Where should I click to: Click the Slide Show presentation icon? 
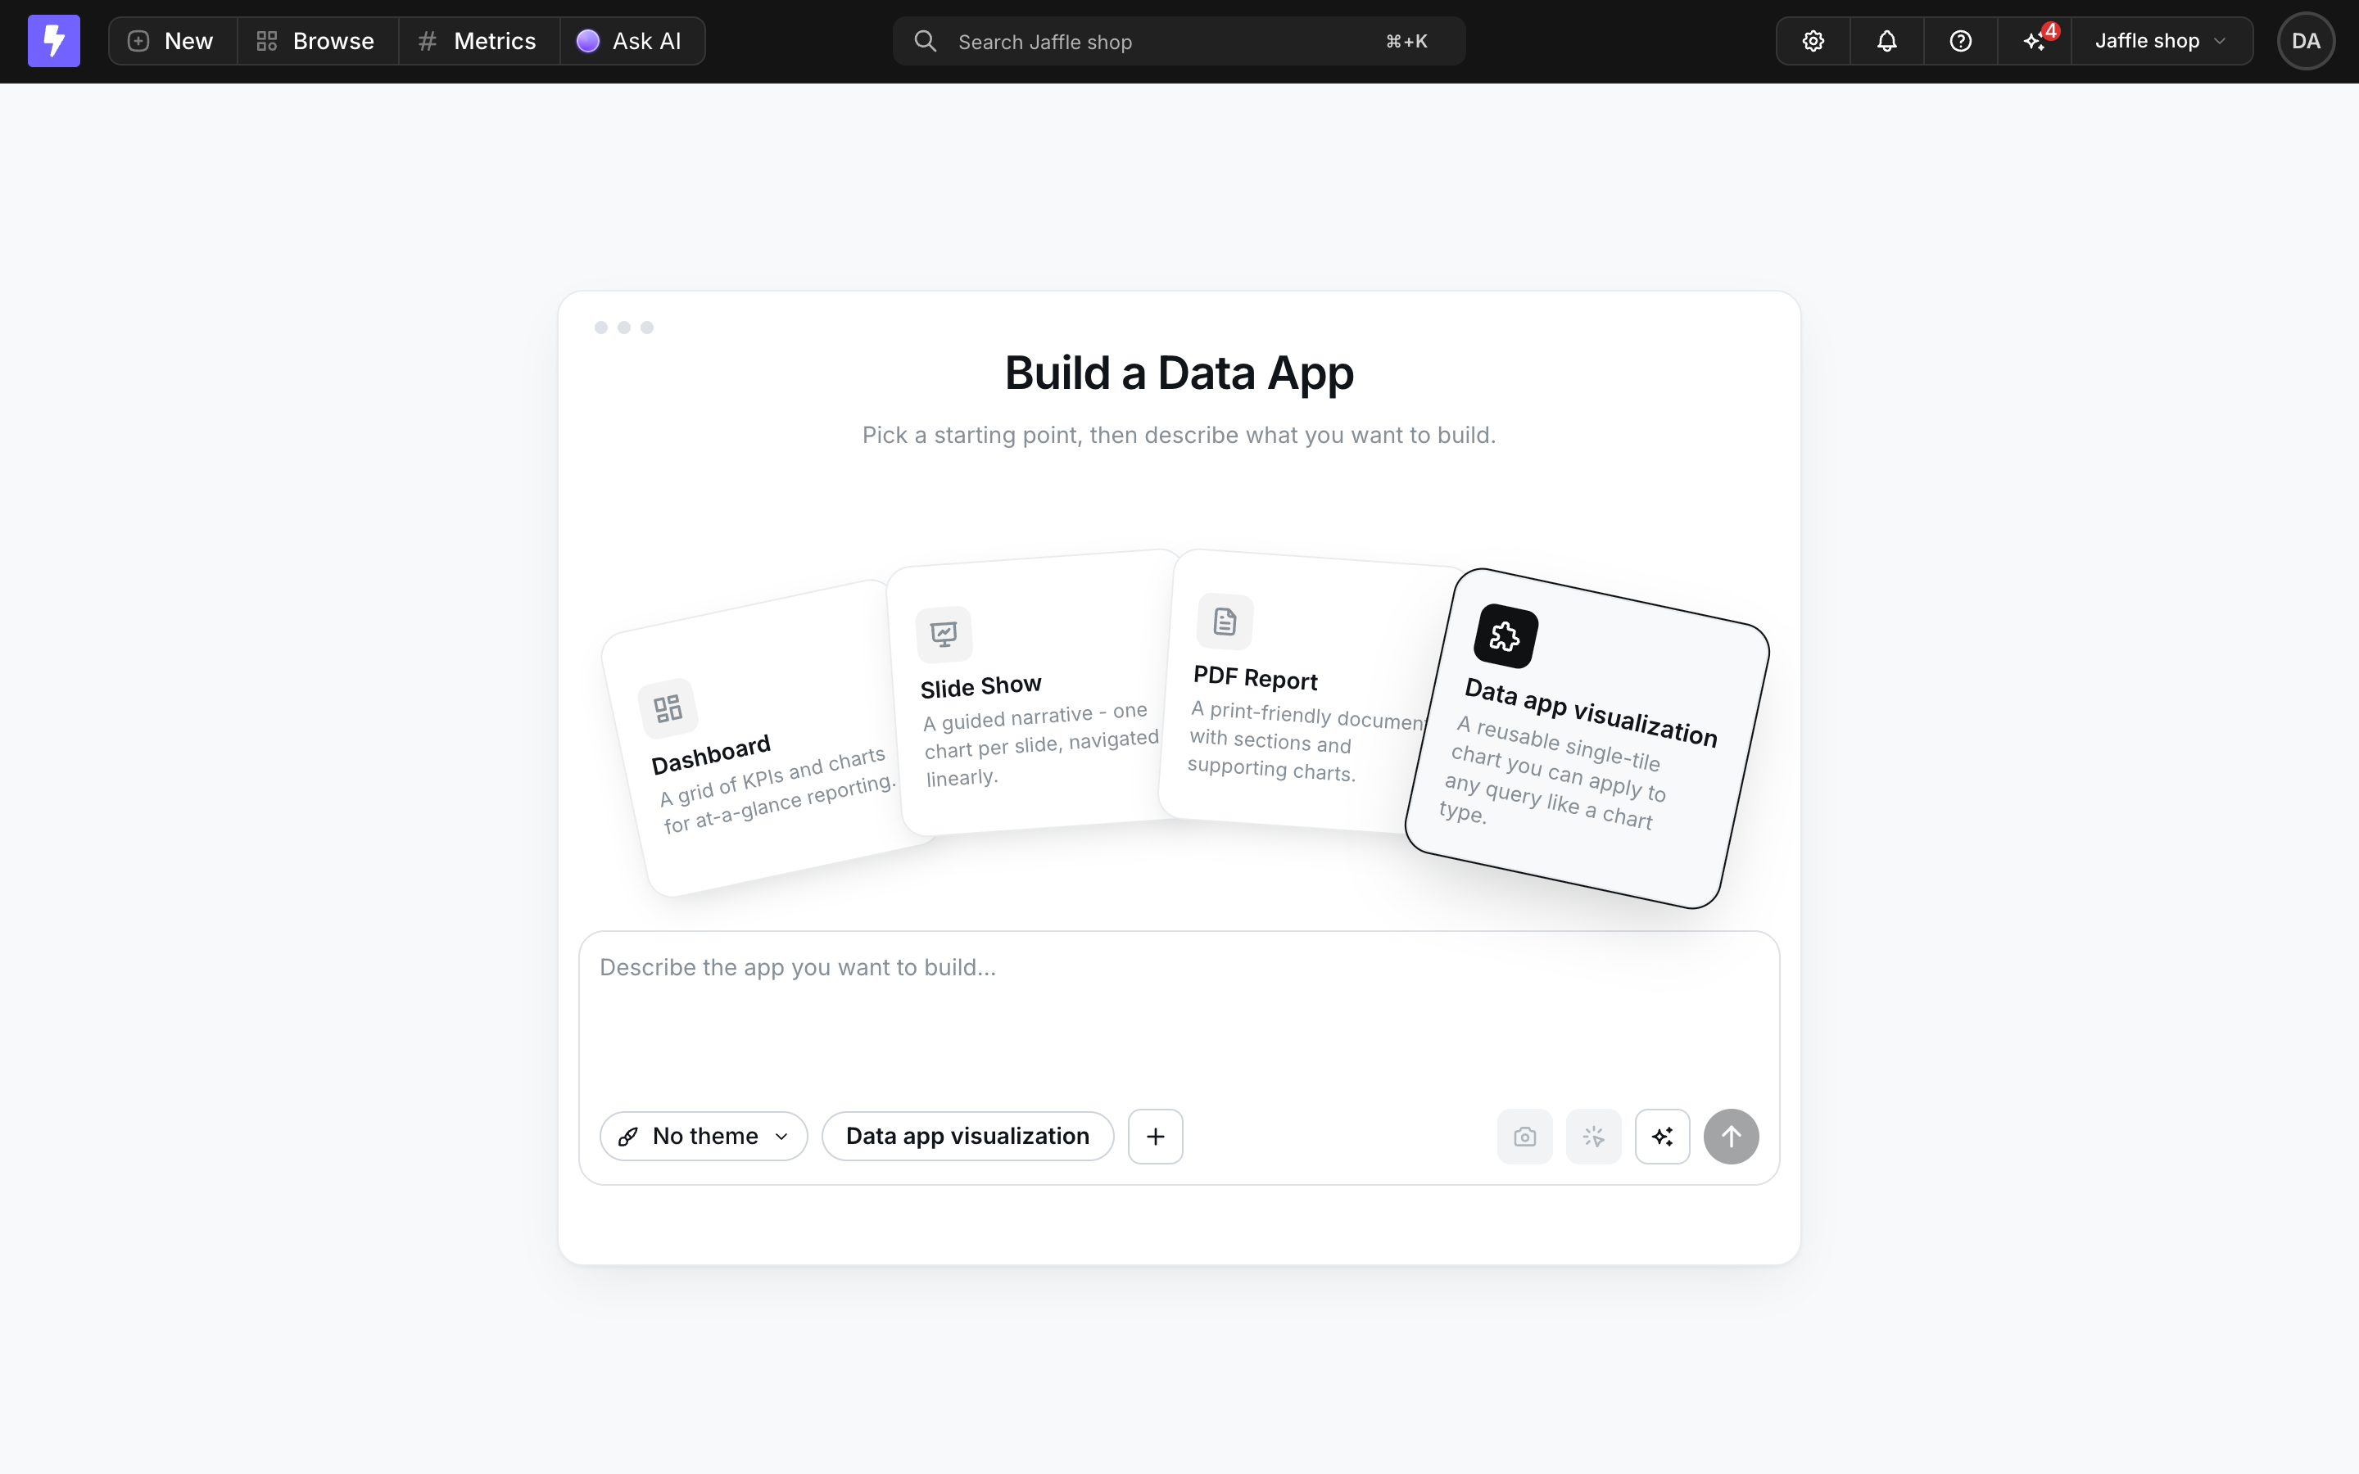(944, 635)
